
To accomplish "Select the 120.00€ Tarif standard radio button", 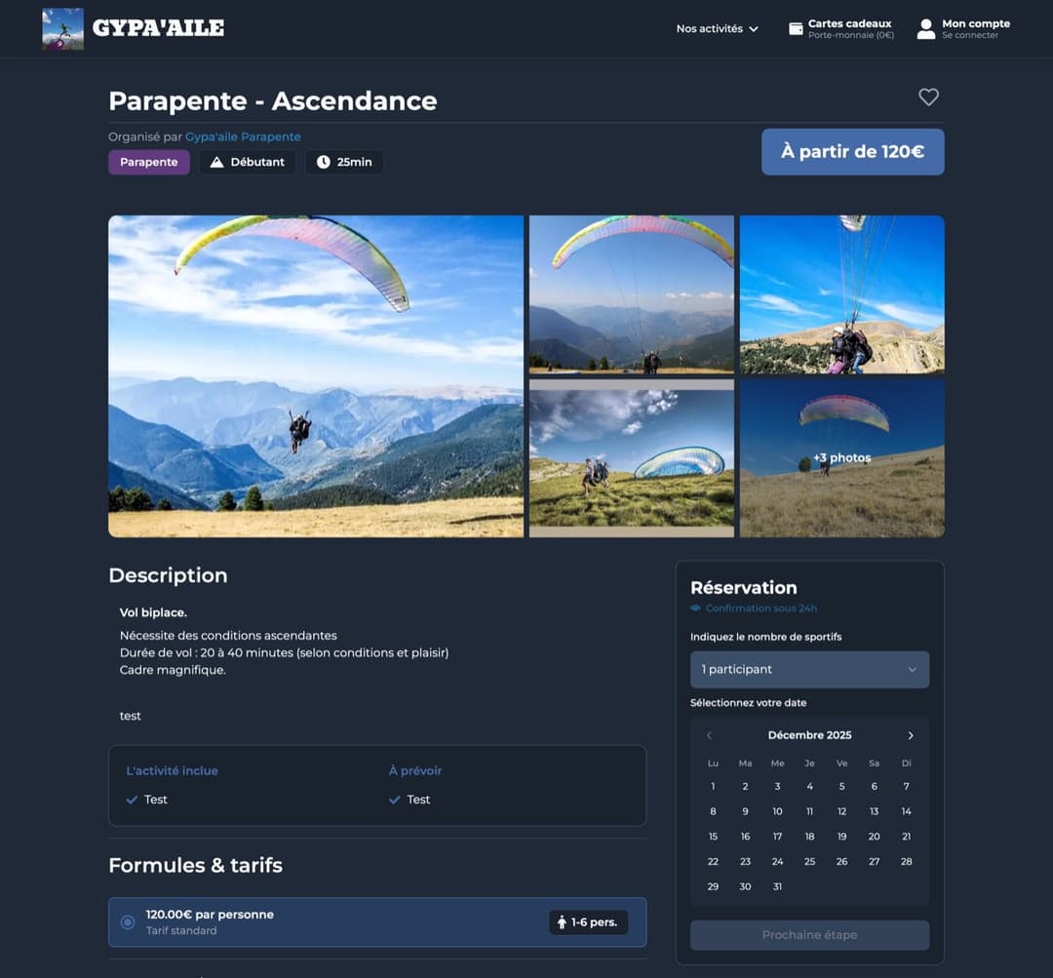I will [127, 920].
